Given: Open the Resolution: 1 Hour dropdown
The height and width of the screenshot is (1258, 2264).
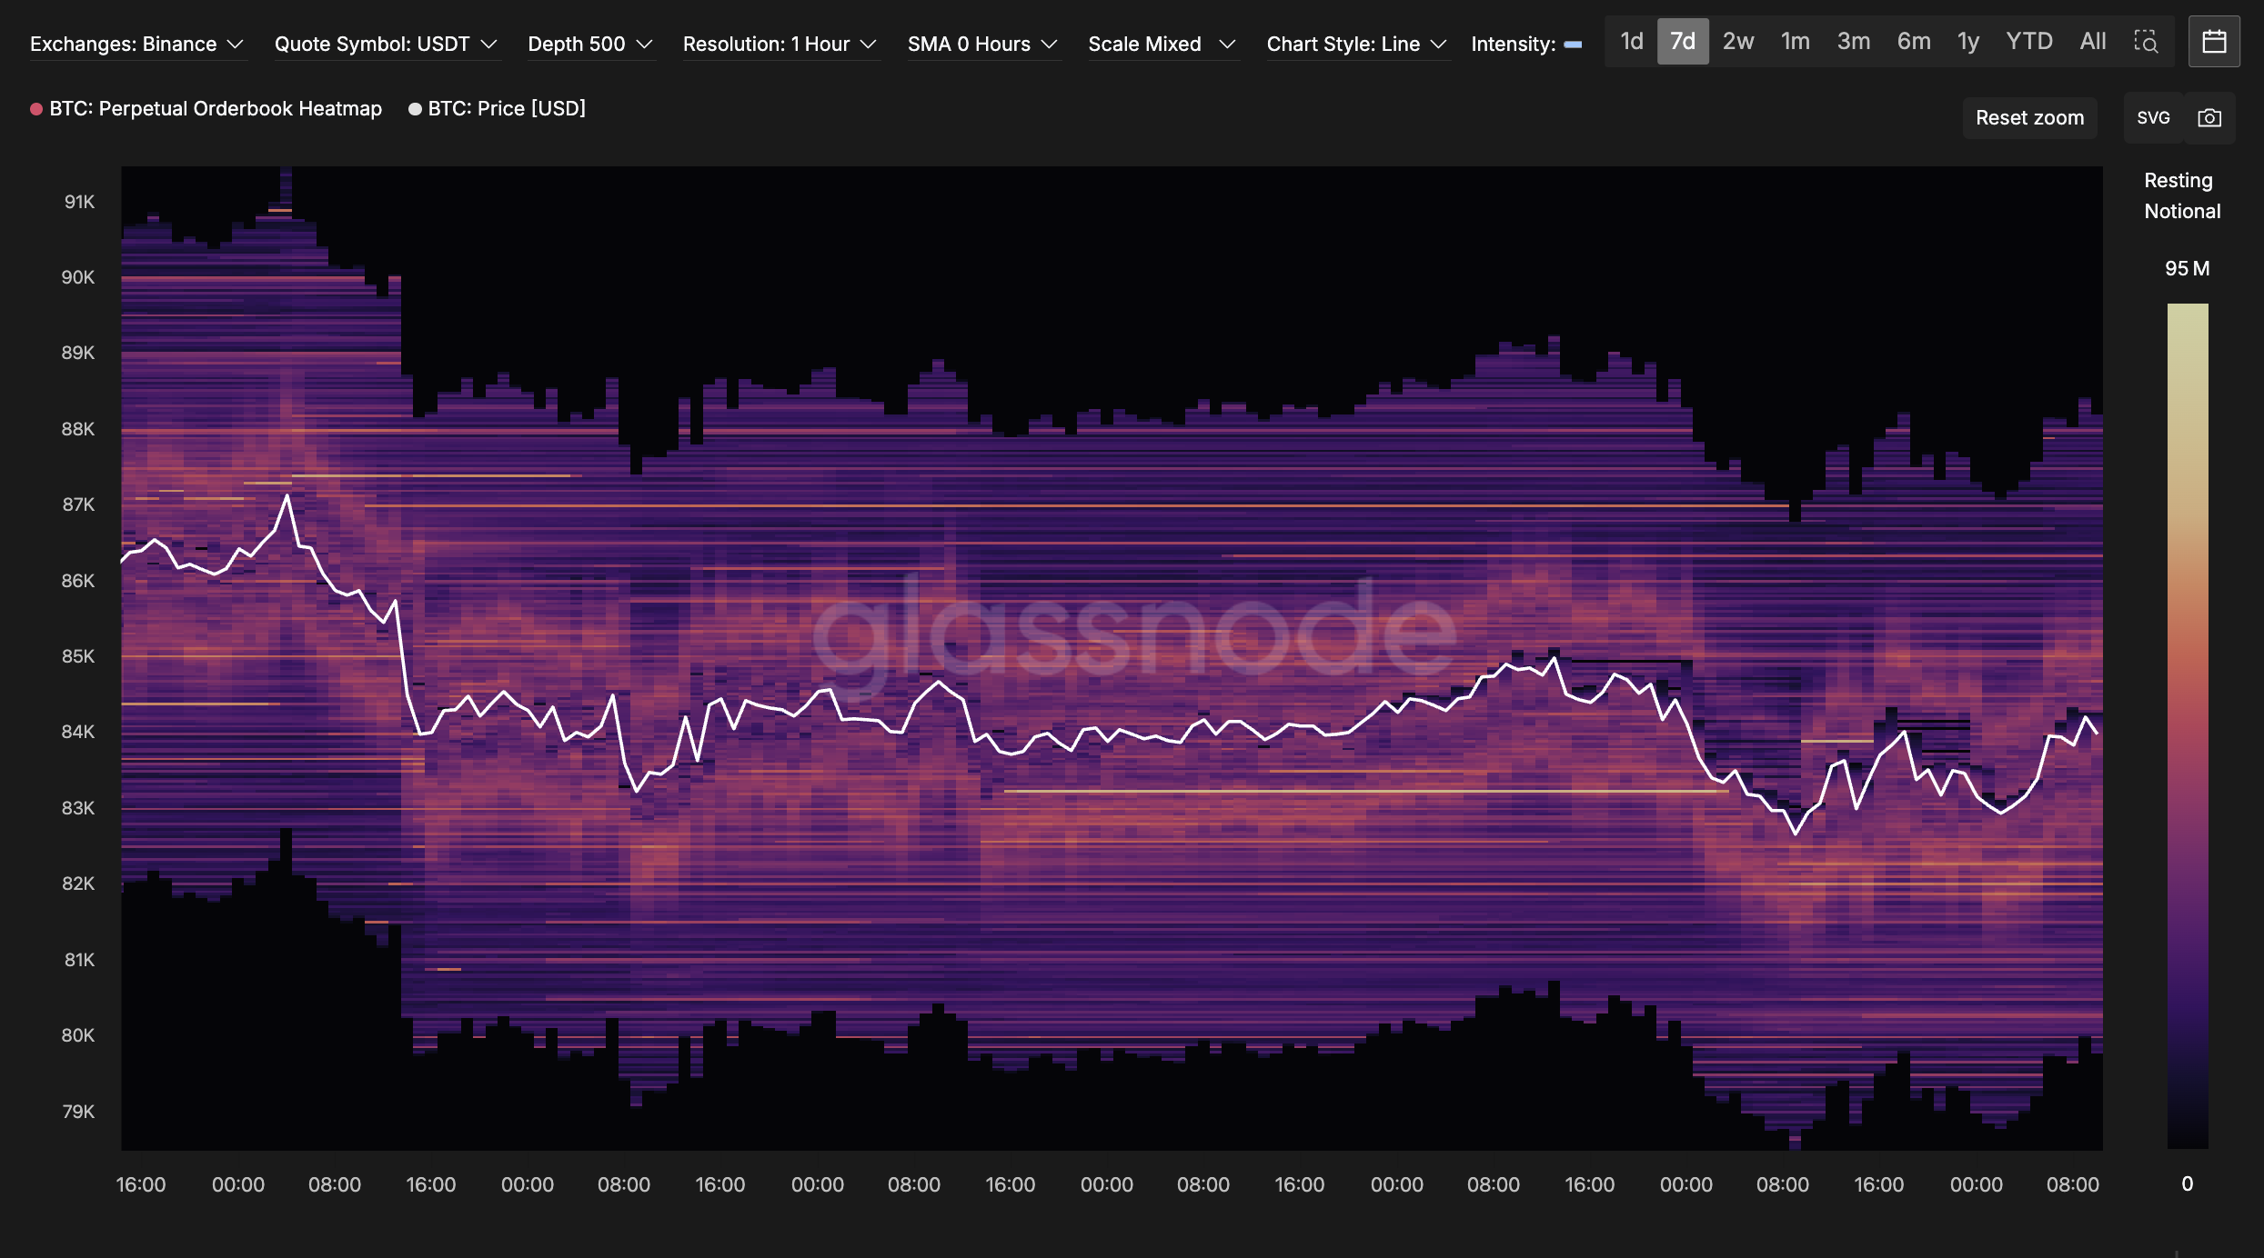Looking at the screenshot, I should (x=780, y=44).
